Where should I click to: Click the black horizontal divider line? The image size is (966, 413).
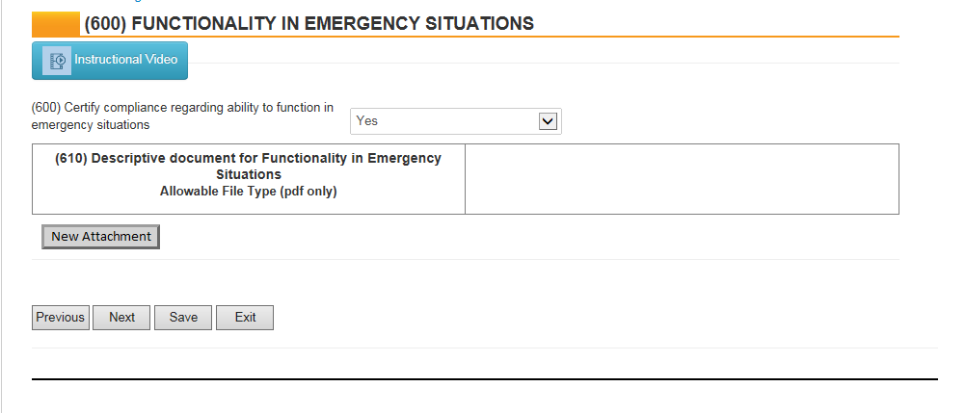tap(484, 379)
